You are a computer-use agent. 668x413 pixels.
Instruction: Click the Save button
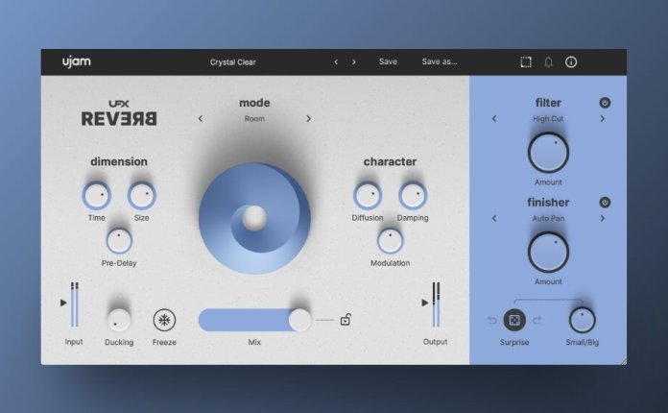[388, 61]
